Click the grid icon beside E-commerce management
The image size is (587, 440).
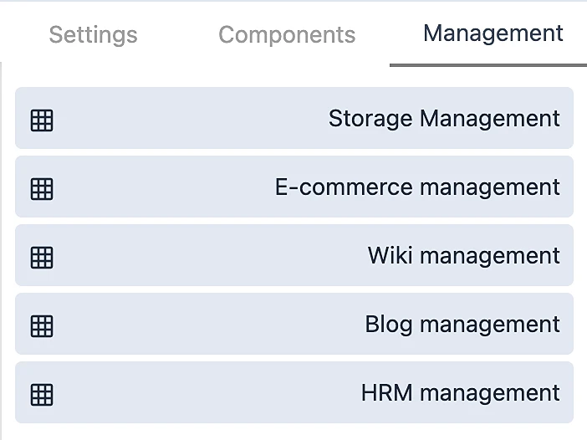[x=42, y=189]
